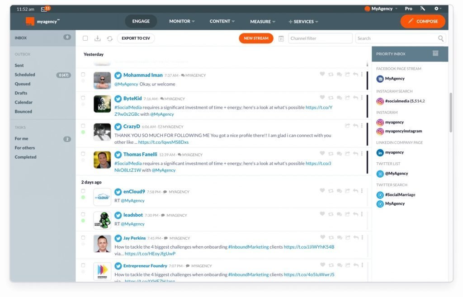Open more options for Mohammad Iman's tweet
The height and width of the screenshot is (297, 463).
tap(362, 74)
